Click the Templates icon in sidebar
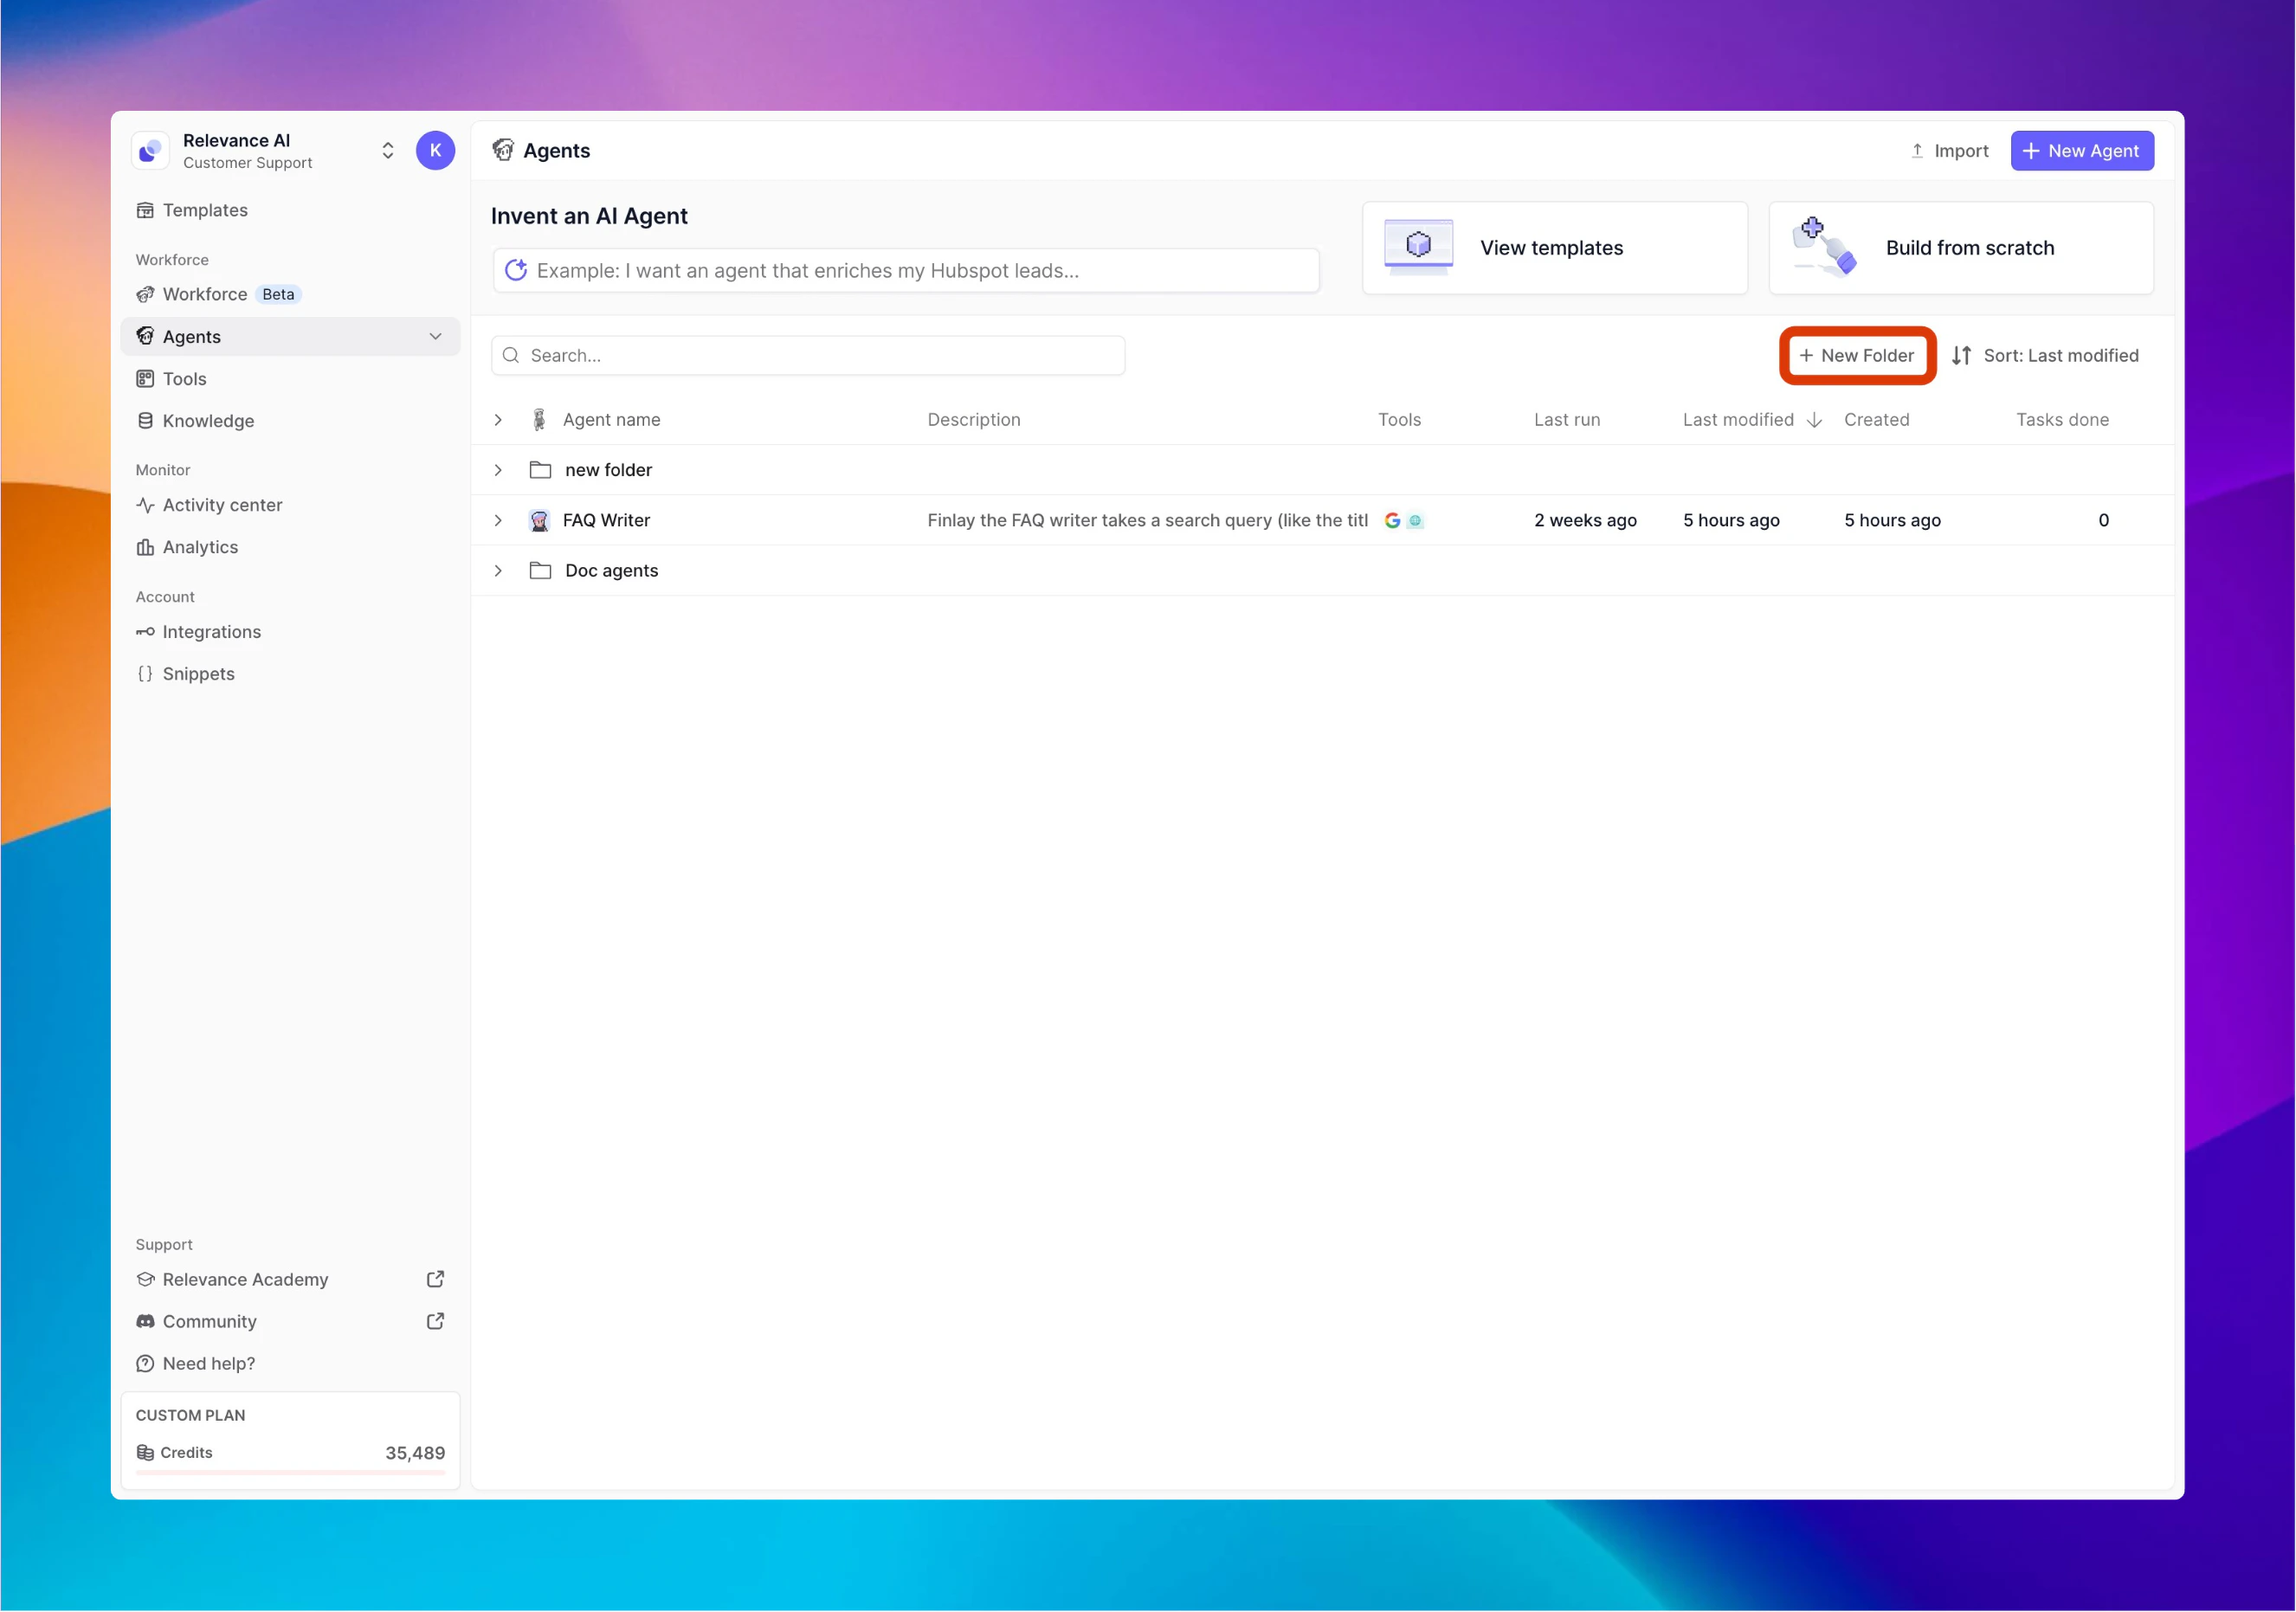This screenshot has width=2296, height=1612. coord(145,210)
